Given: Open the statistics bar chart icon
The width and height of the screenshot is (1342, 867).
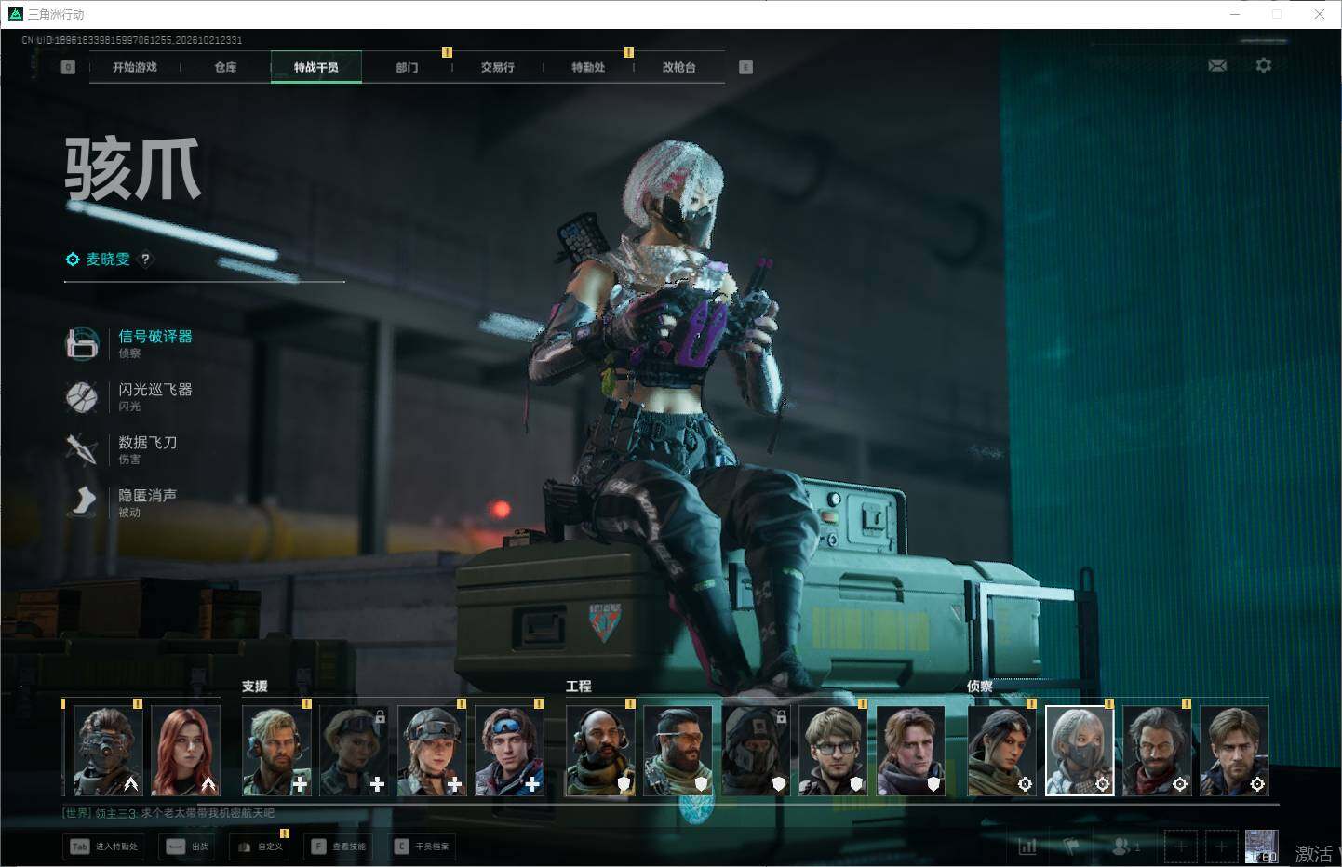Looking at the screenshot, I should click(x=1027, y=847).
